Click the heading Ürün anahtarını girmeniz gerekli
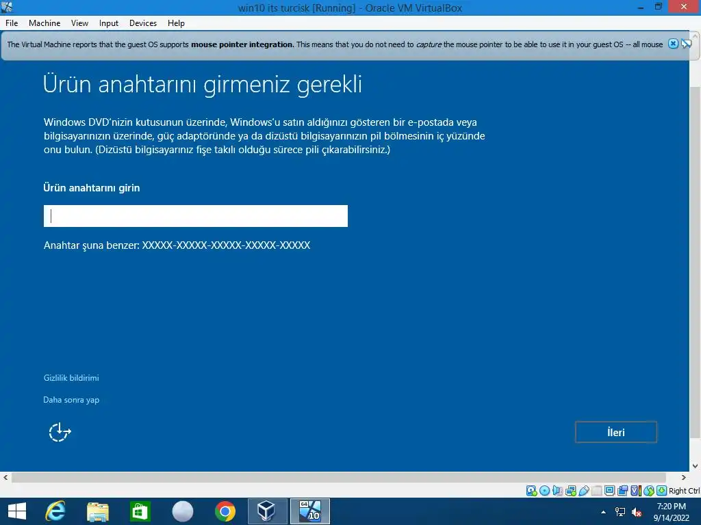This screenshot has height=525, width=701. point(203,84)
